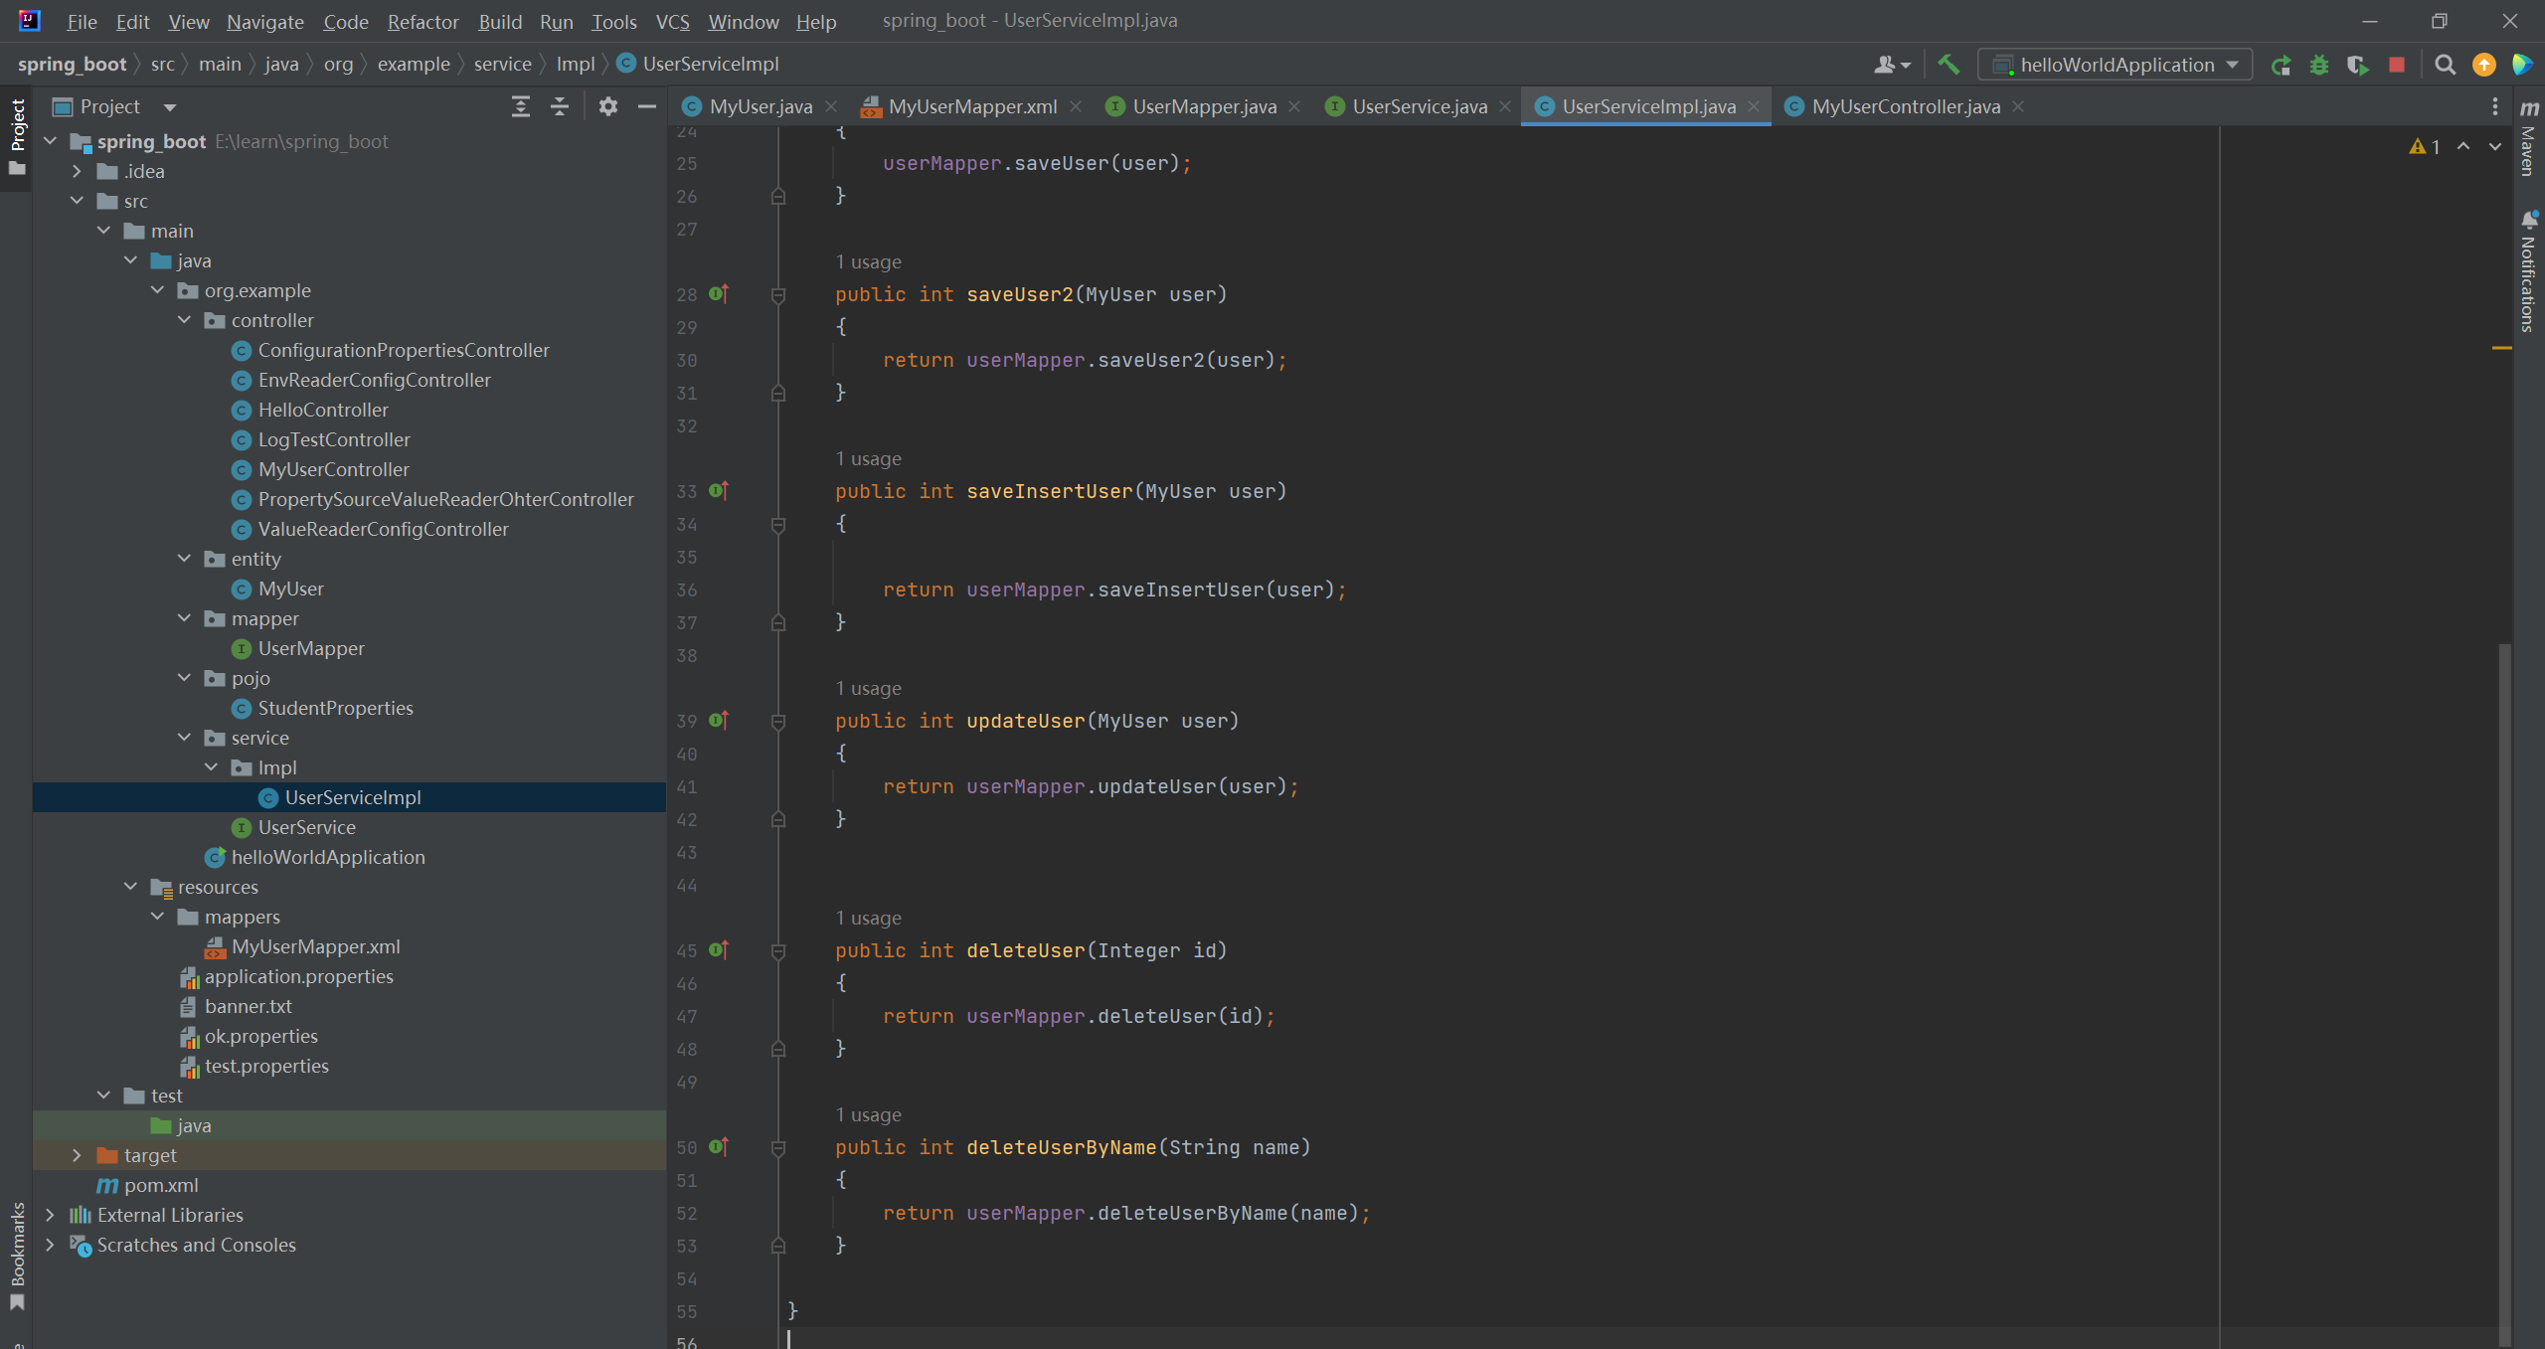The width and height of the screenshot is (2545, 1349).
Task: Click the Build project hammer icon
Action: click(x=1949, y=65)
